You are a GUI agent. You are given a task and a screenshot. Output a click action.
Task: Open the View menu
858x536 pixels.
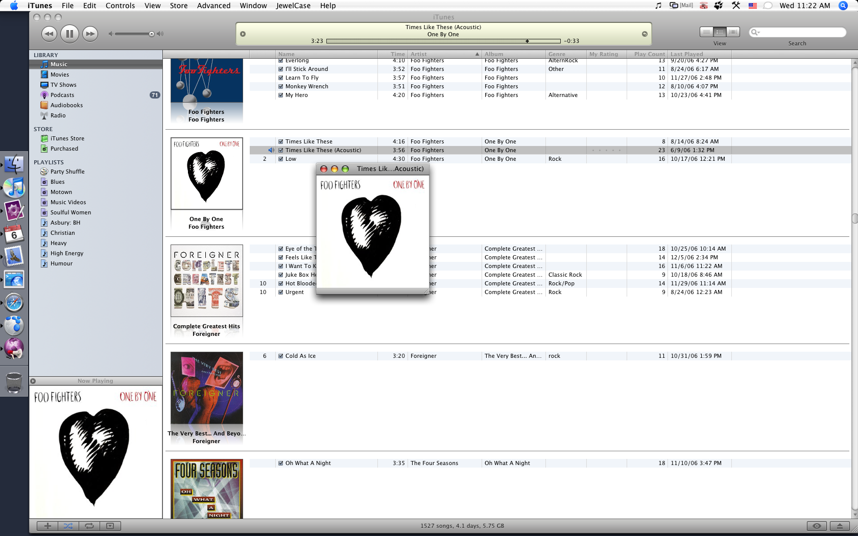152,6
